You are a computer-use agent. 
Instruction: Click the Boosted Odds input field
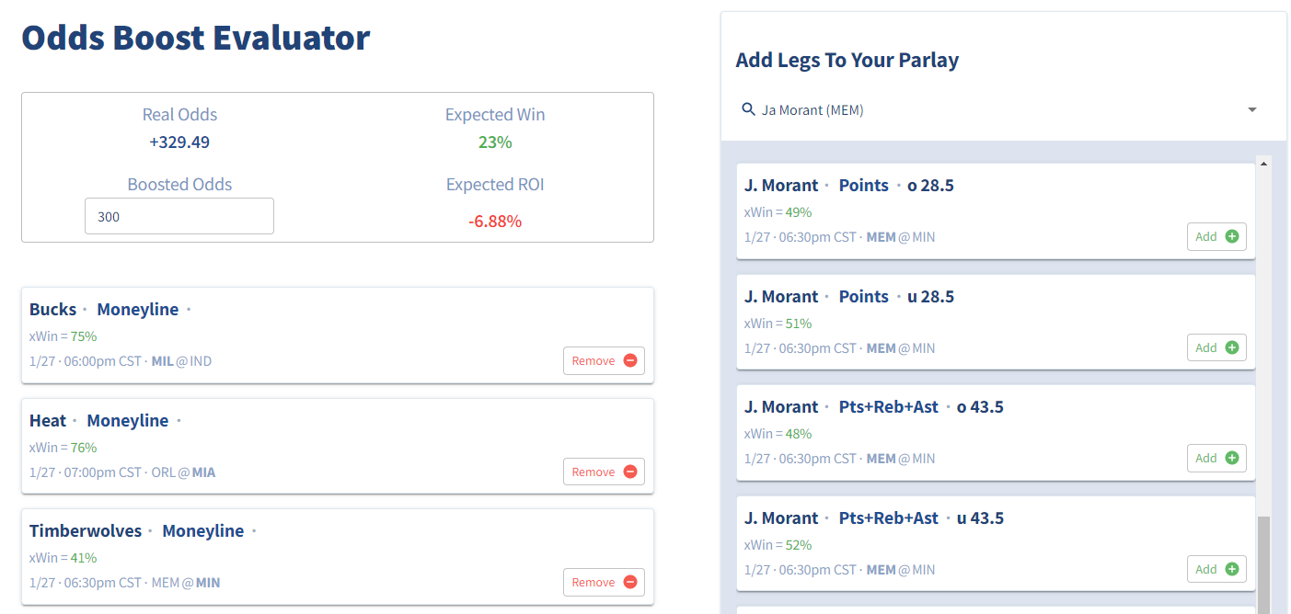pyautogui.click(x=179, y=216)
